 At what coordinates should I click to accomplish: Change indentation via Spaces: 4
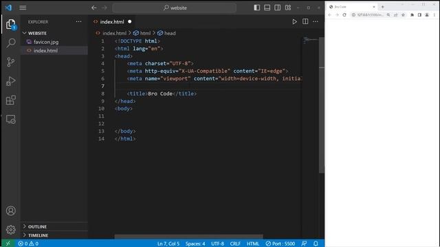coord(195,244)
